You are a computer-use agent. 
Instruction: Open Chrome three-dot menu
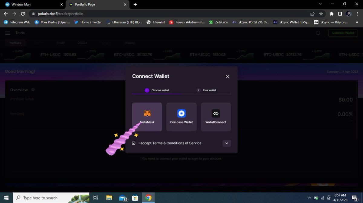(357, 14)
